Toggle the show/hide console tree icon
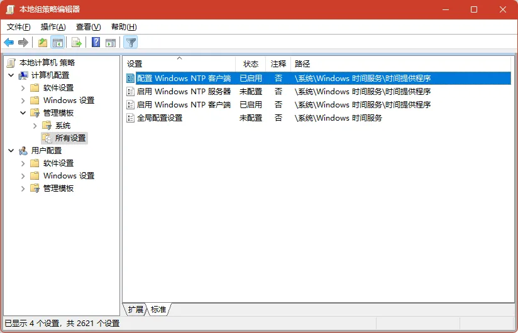 [58, 42]
